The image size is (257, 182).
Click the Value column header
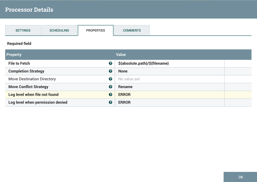(121, 55)
